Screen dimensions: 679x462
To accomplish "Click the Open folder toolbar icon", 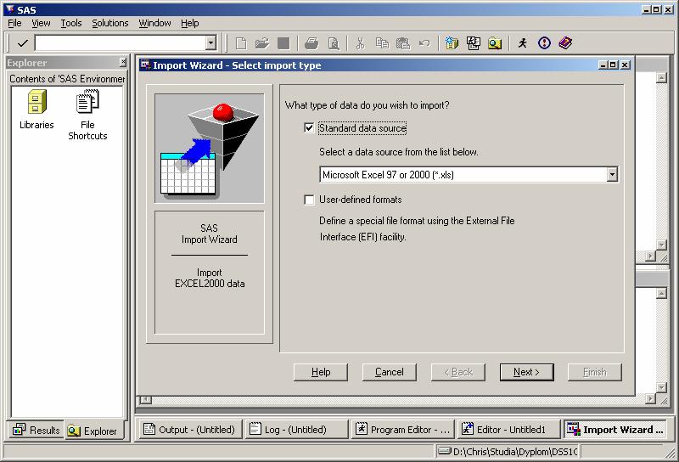I will coord(262,43).
